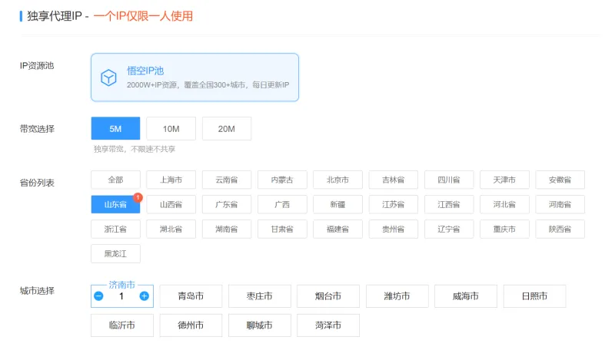Choose 上海市 from province list
615x350 pixels.
[171, 180]
